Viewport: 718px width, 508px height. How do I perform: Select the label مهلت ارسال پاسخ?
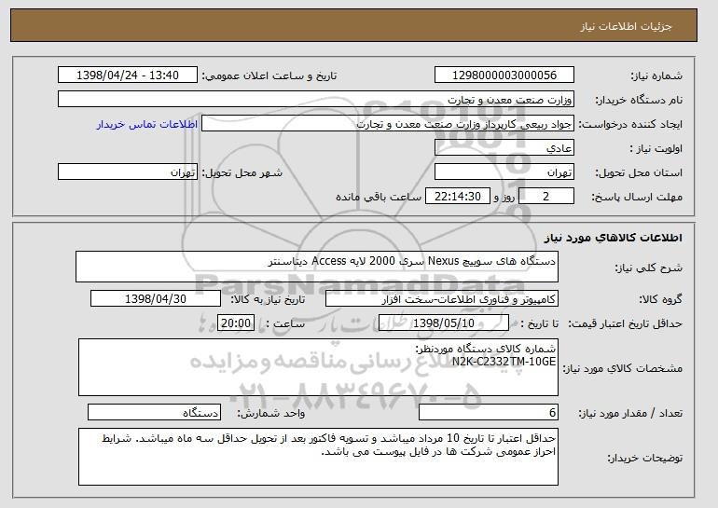point(637,197)
